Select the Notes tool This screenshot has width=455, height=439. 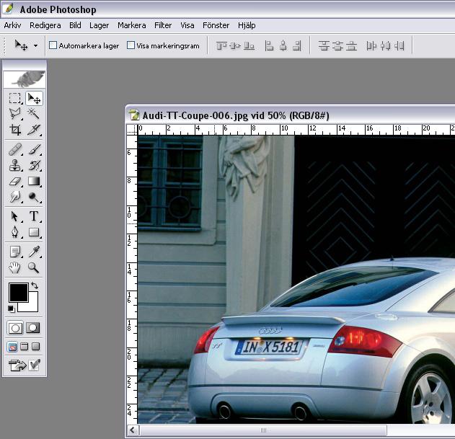(15, 252)
